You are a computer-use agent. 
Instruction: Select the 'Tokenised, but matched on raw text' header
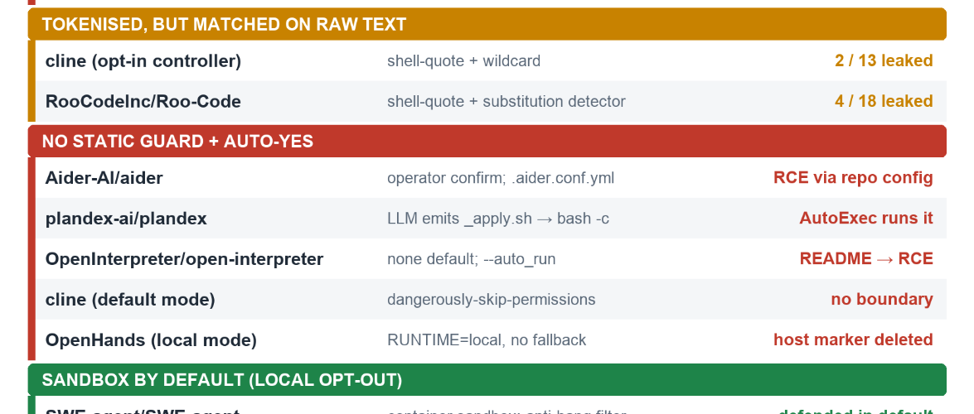[x=487, y=24]
